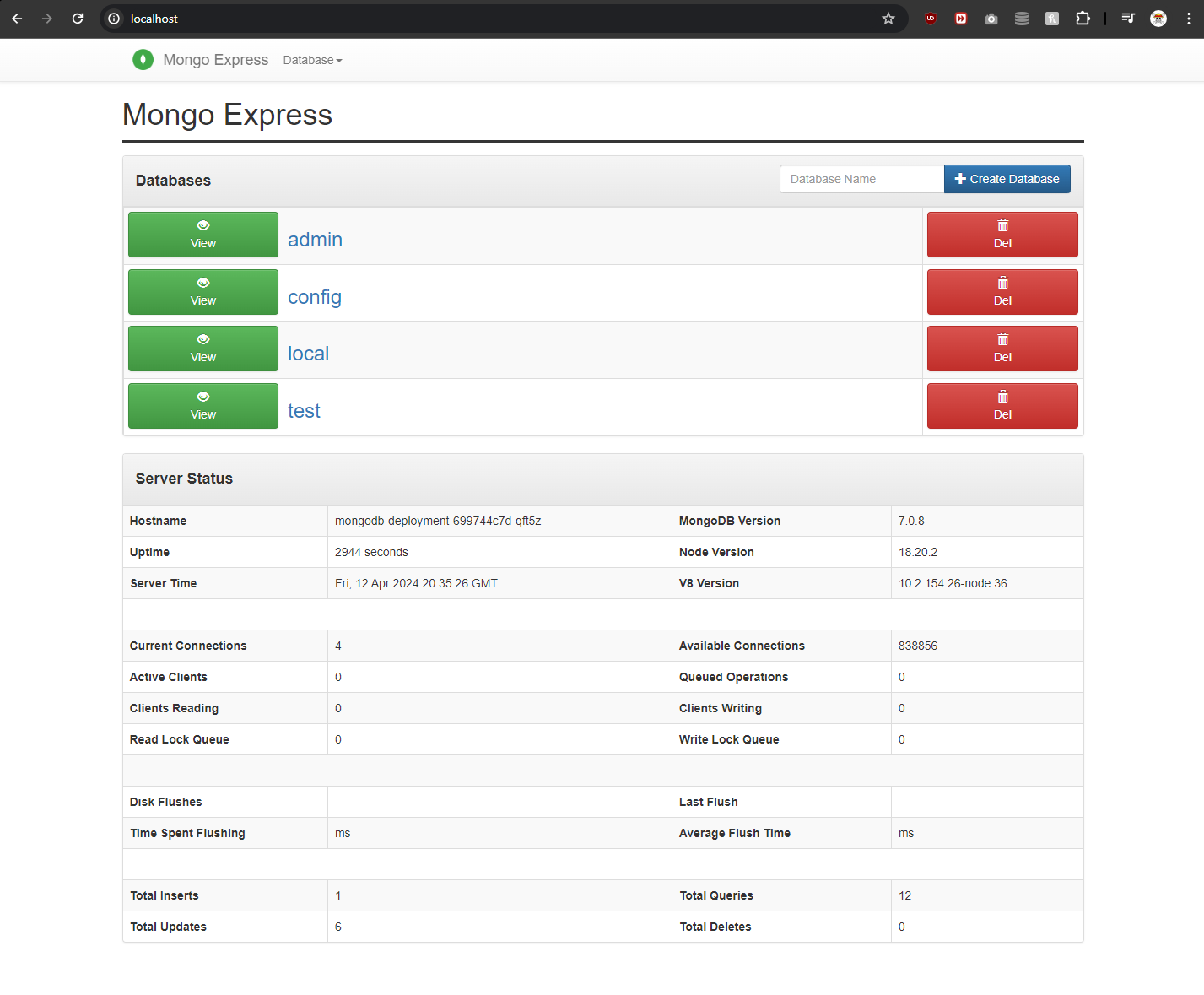Open the media control playlist icon
This screenshot has height=995, width=1204.
(1128, 19)
